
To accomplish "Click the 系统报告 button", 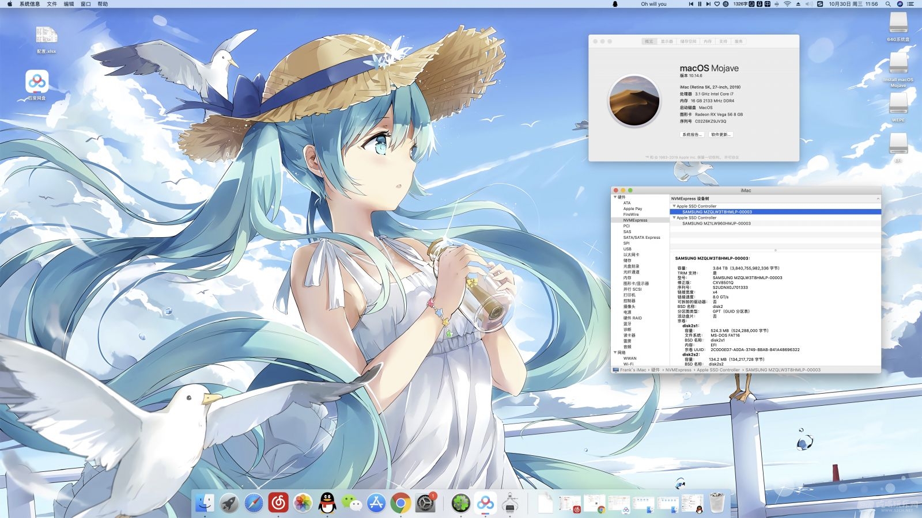I will [x=691, y=135].
